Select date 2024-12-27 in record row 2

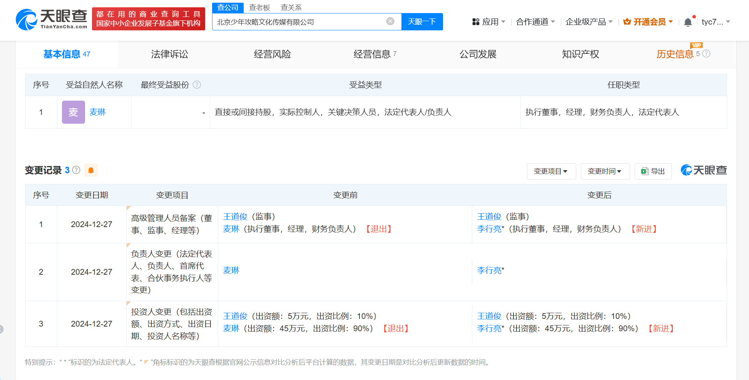pos(92,272)
